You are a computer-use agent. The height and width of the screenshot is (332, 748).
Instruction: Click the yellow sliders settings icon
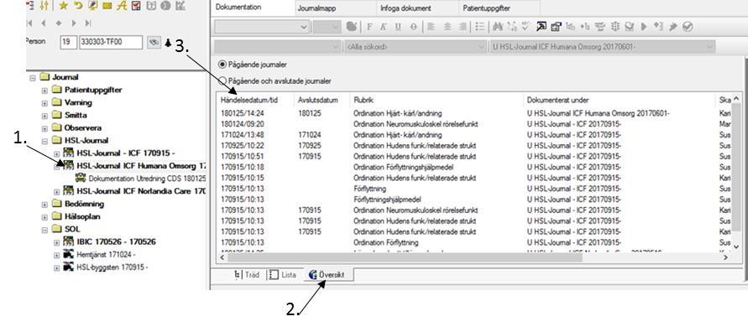44,6
